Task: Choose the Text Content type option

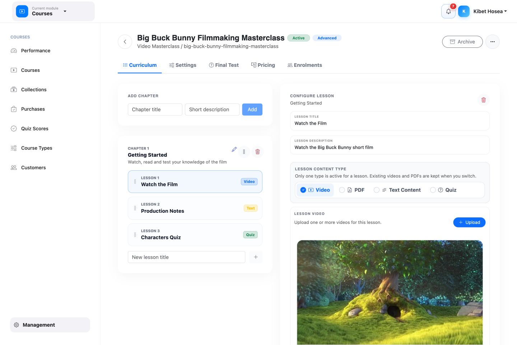Action: (397, 190)
